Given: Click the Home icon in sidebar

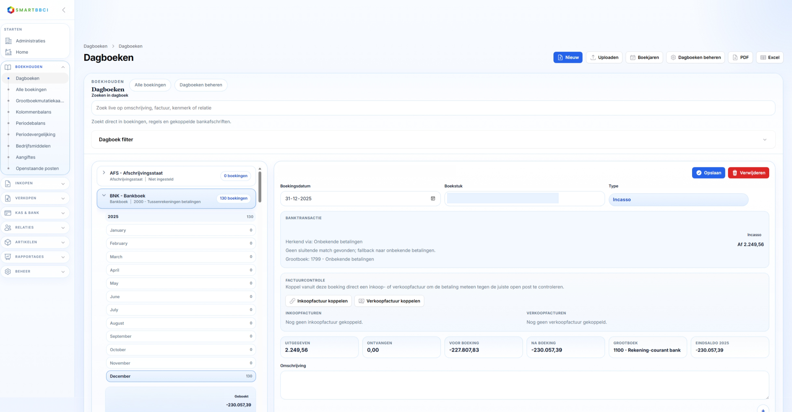Looking at the screenshot, I should coord(8,52).
